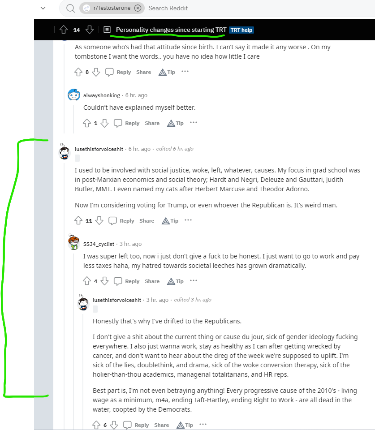
Task: Open alwayshonking's user profile link
Action: point(102,95)
